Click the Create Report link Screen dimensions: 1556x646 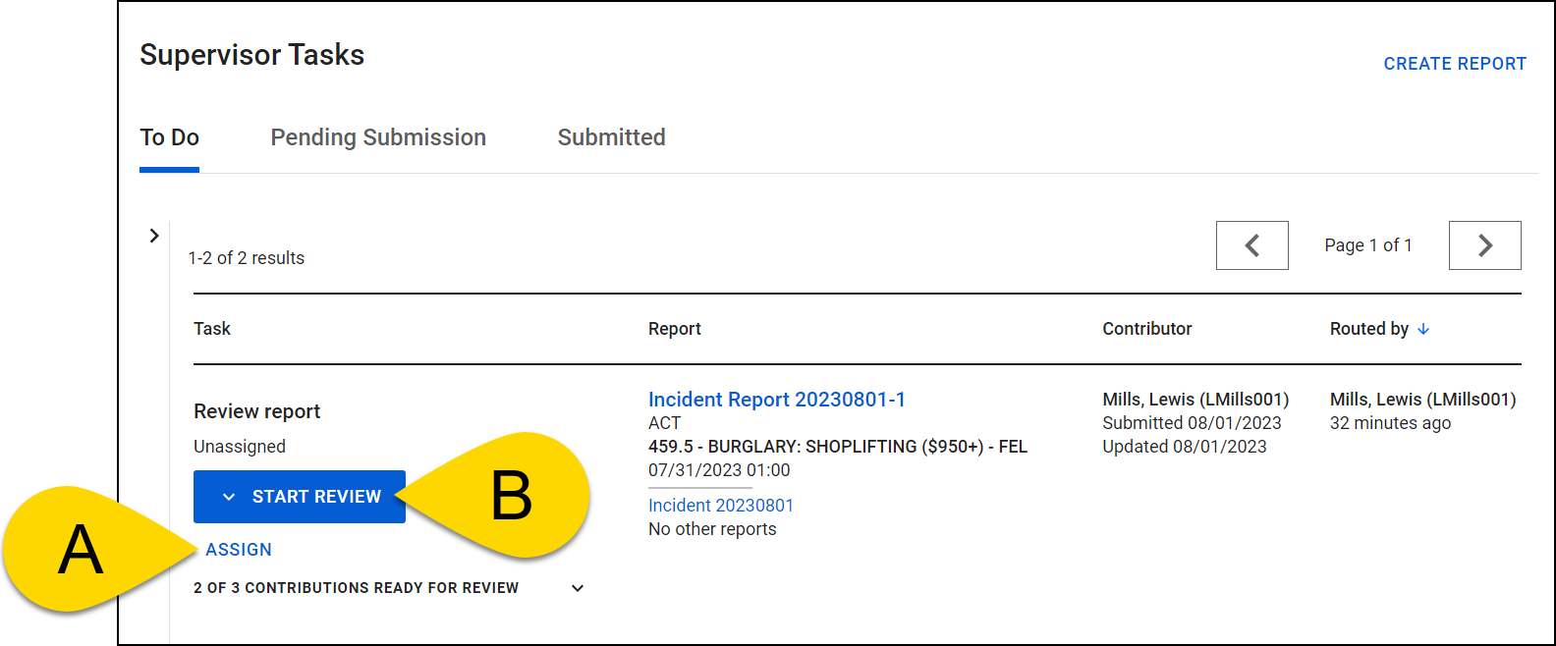(x=1454, y=64)
